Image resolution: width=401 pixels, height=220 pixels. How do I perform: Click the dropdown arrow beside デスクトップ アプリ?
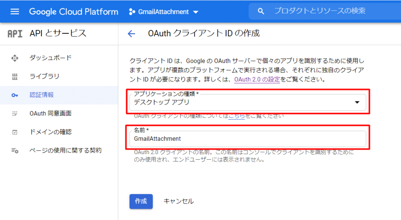(x=357, y=102)
